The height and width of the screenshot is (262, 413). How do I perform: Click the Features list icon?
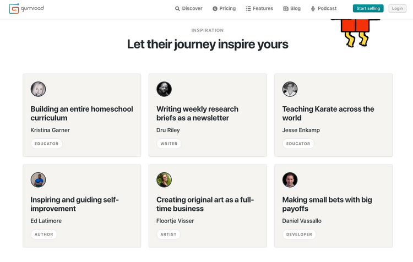pos(248,9)
